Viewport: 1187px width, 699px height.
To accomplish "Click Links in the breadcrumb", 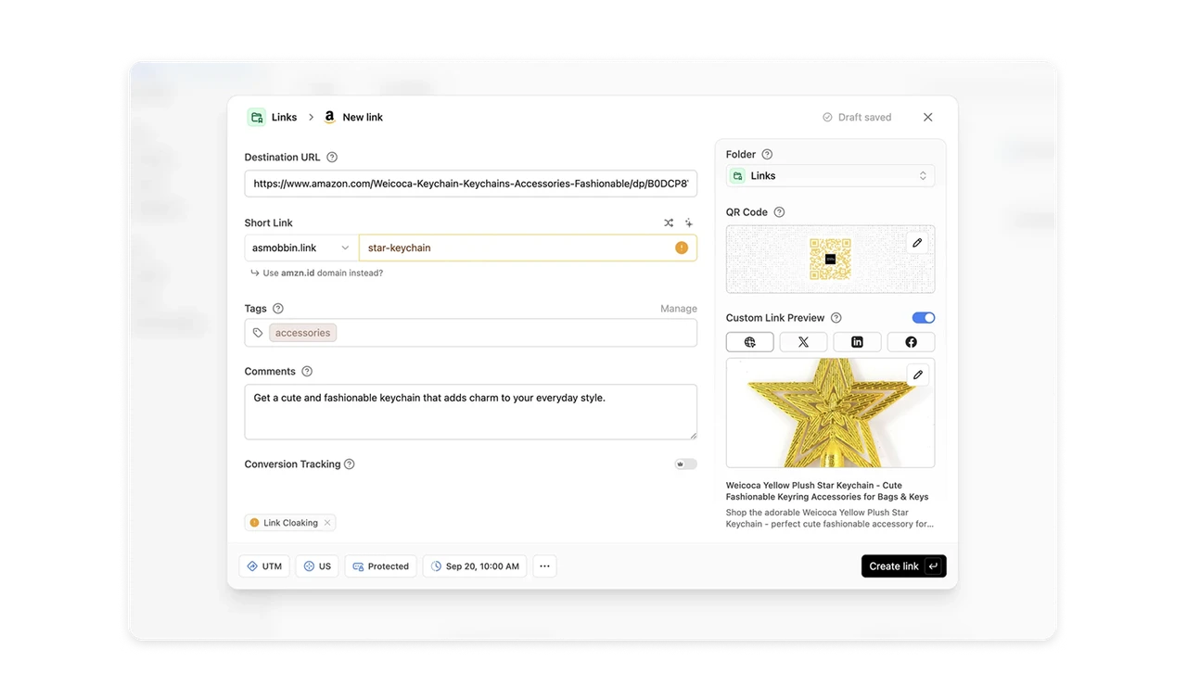I will [285, 118].
